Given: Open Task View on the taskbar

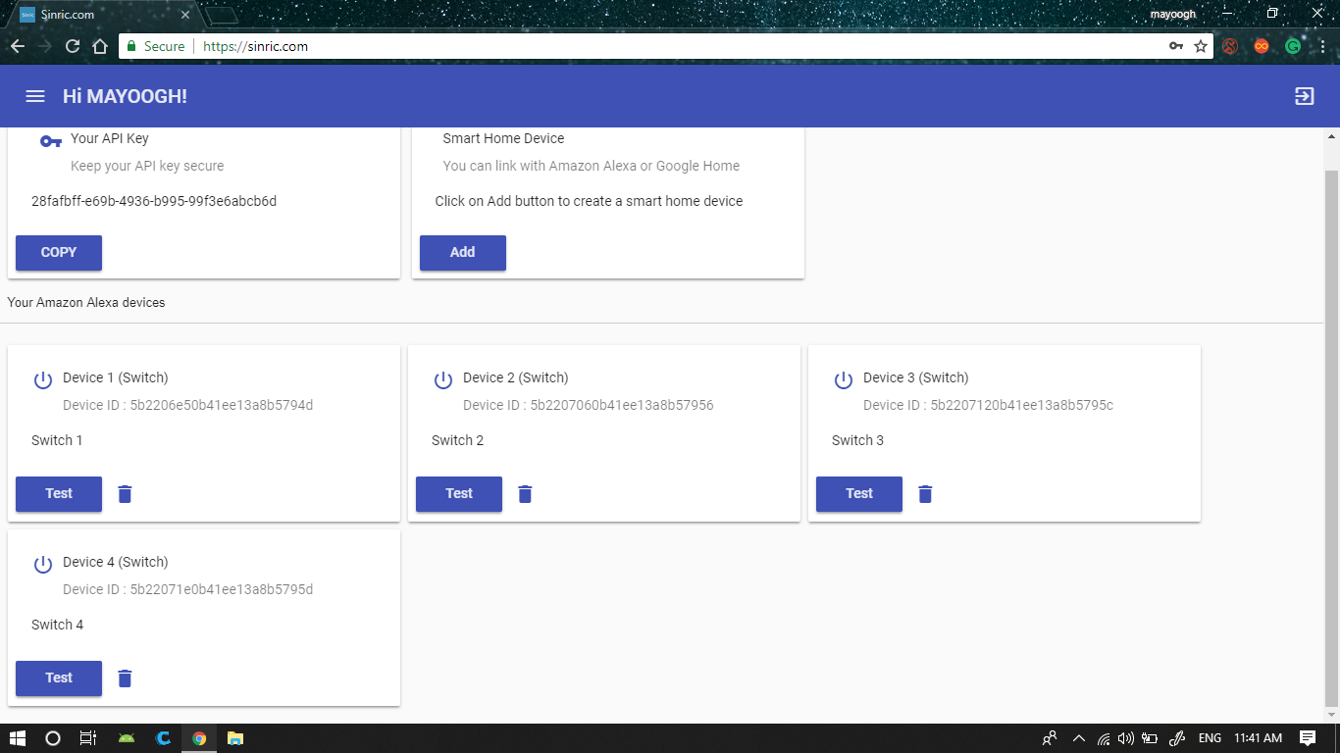Looking at the screenshot, I should [88, 738].
